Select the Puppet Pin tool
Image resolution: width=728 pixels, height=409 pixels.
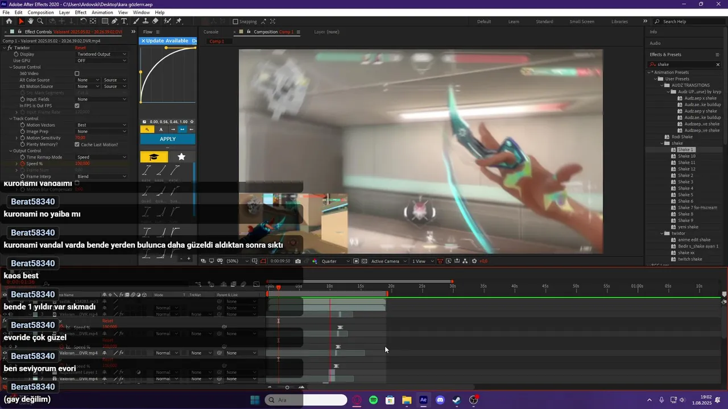[179, 21]
